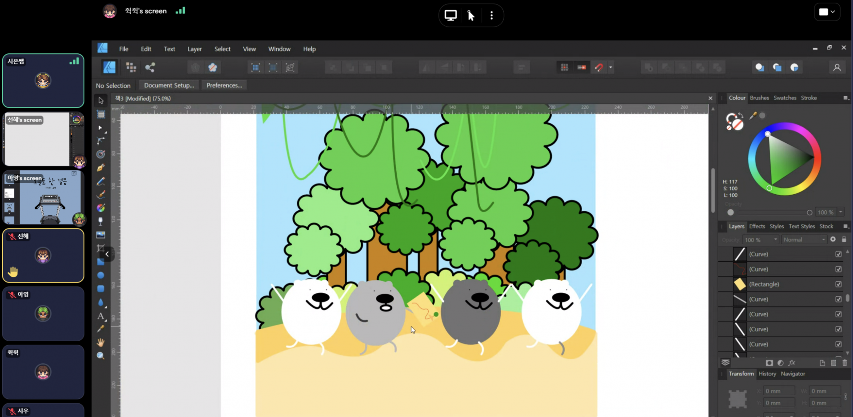Select the Contour tool
This screenshot has height=417, width=853.
pos(101,154)
